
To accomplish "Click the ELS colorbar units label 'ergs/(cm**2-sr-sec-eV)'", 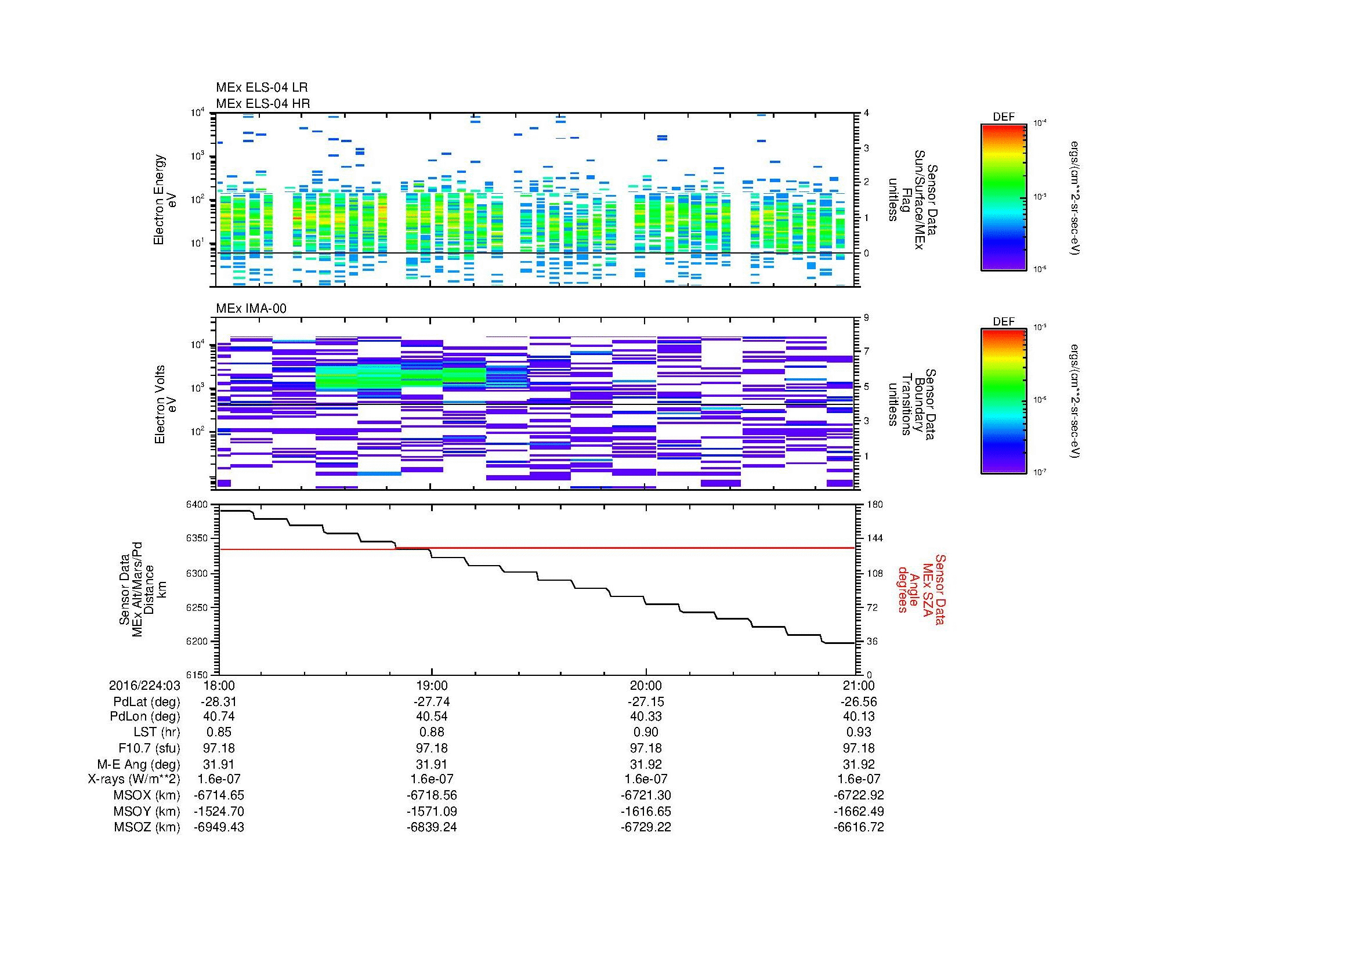I will (x=1076, y=198).
